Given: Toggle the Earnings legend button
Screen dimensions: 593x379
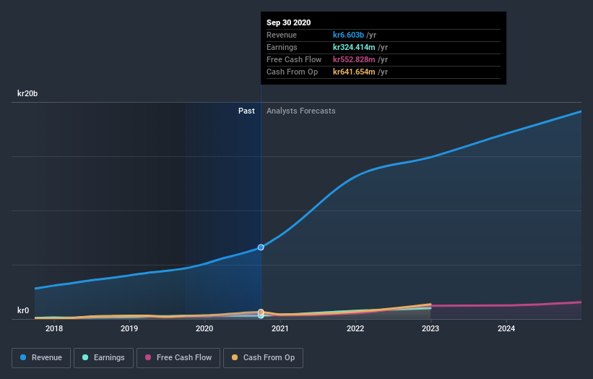Looking at the screenshot, I should pos(103,358).
